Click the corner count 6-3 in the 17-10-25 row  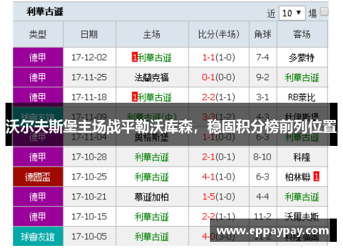click(x=263, y=177)
